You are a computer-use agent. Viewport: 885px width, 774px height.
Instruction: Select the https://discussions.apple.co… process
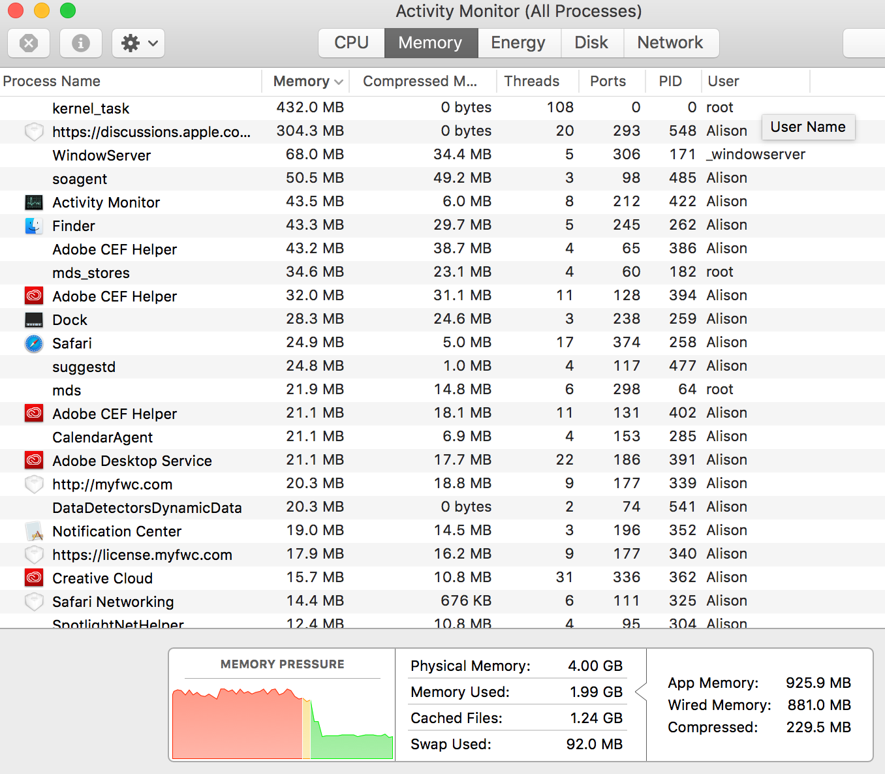[151, 132]
